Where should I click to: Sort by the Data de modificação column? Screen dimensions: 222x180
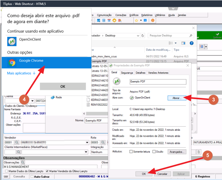coord(158,50)
